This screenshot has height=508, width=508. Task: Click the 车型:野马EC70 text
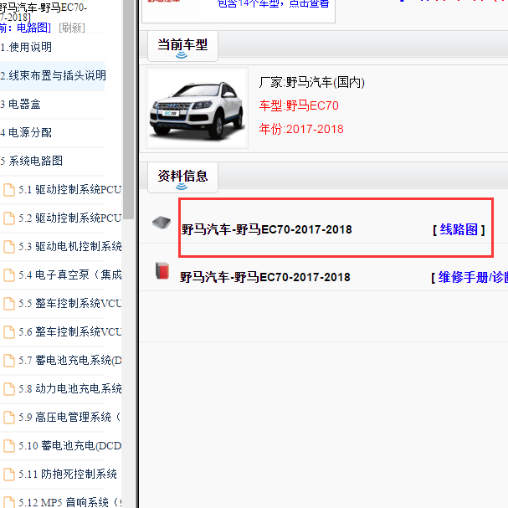tap(299, 106)
